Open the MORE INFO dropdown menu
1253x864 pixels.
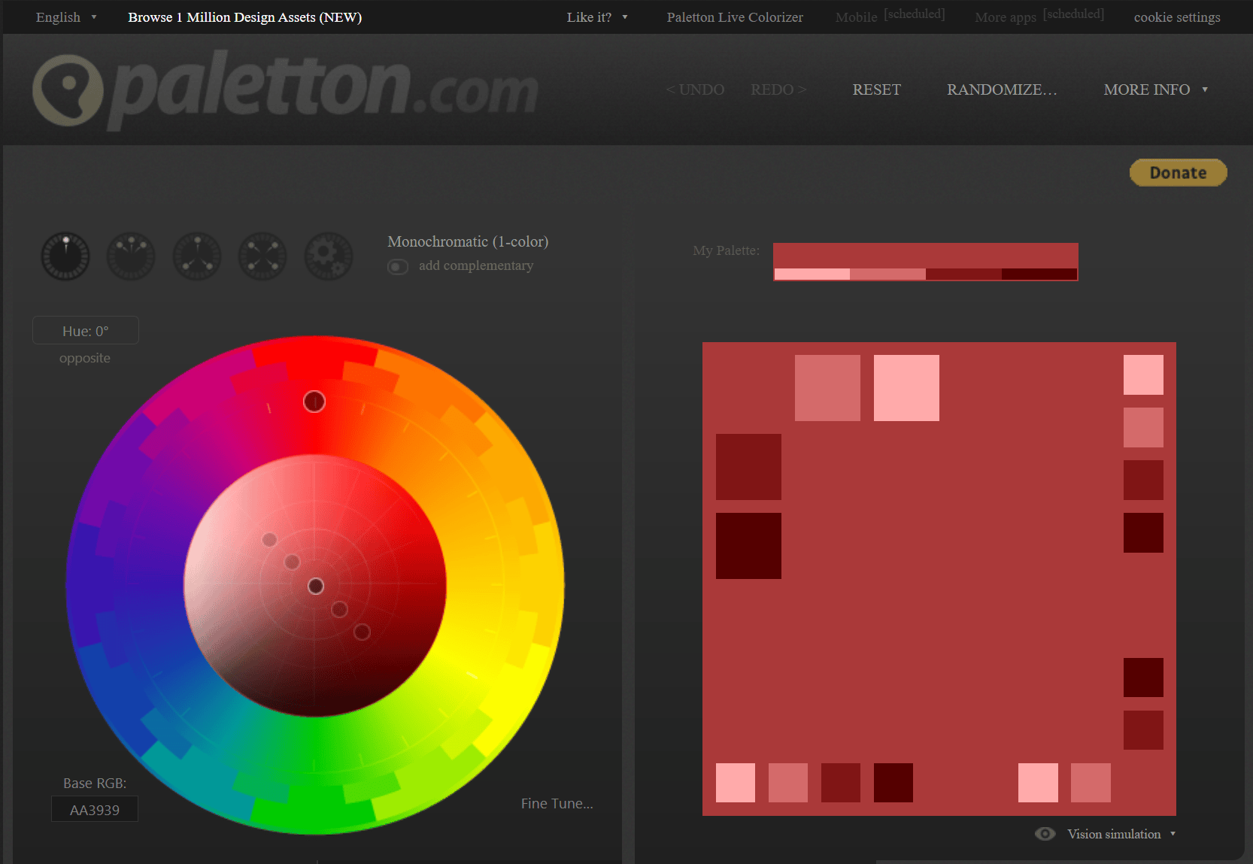1155,89
